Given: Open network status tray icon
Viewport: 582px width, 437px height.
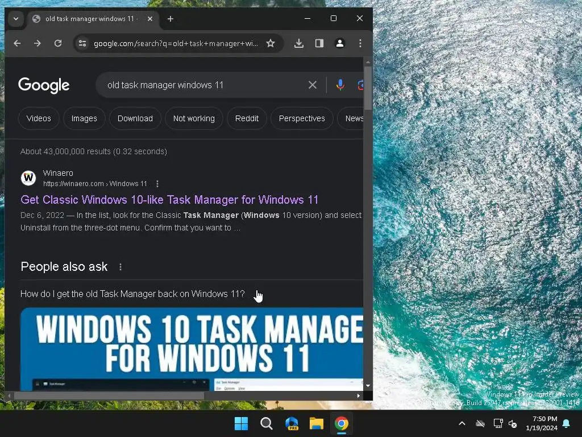Looking at the screenshot, I should tap(498, 423).
